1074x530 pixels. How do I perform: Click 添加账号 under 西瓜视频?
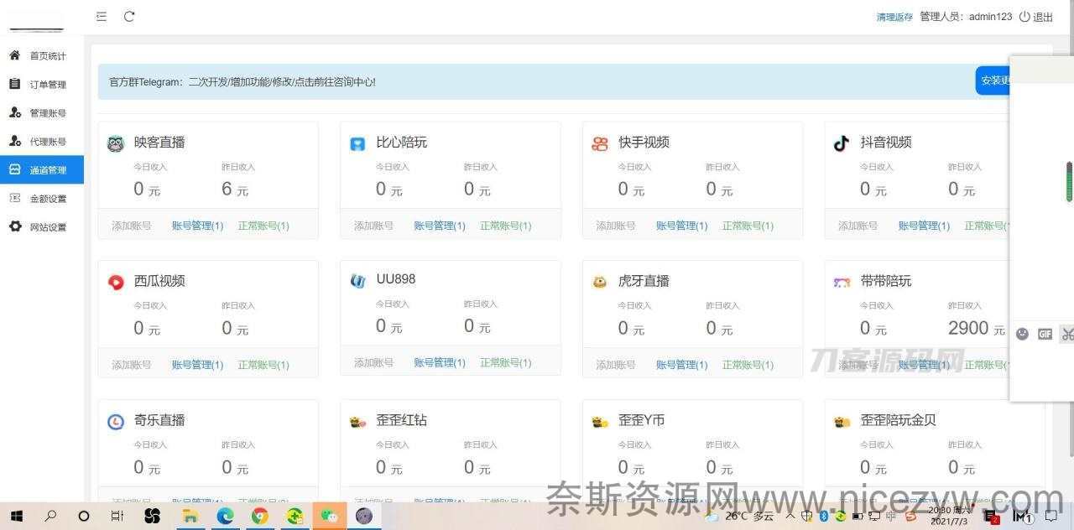click(x=132, y=365)
